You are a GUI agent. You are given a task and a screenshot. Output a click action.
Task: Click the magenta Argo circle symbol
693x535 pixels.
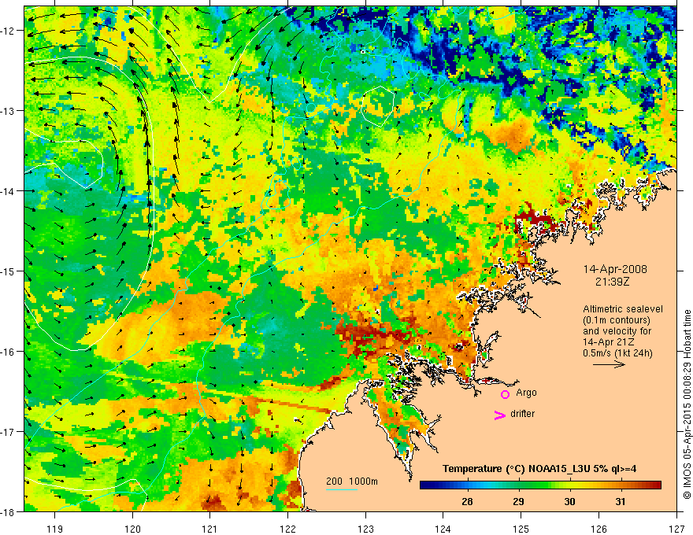(x=505, y=394)
